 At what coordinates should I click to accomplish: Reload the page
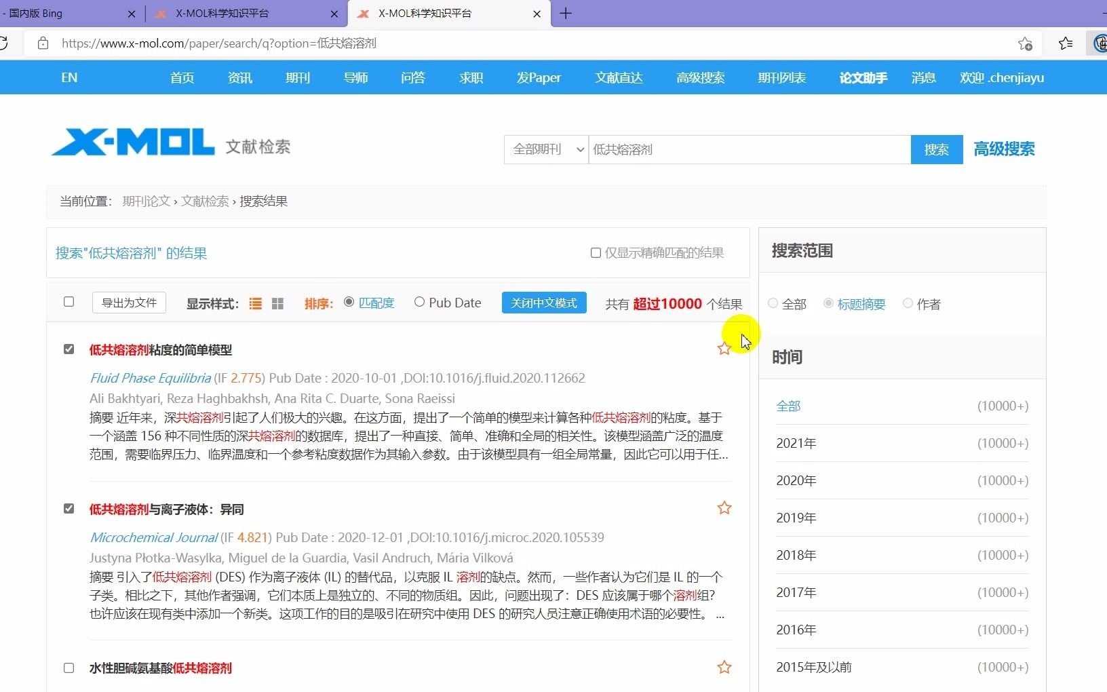pos(3,43)
